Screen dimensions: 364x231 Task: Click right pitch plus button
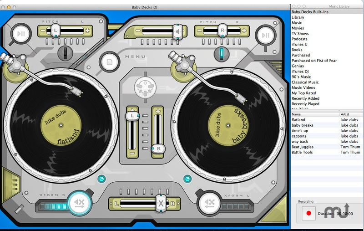coord(244,31)
